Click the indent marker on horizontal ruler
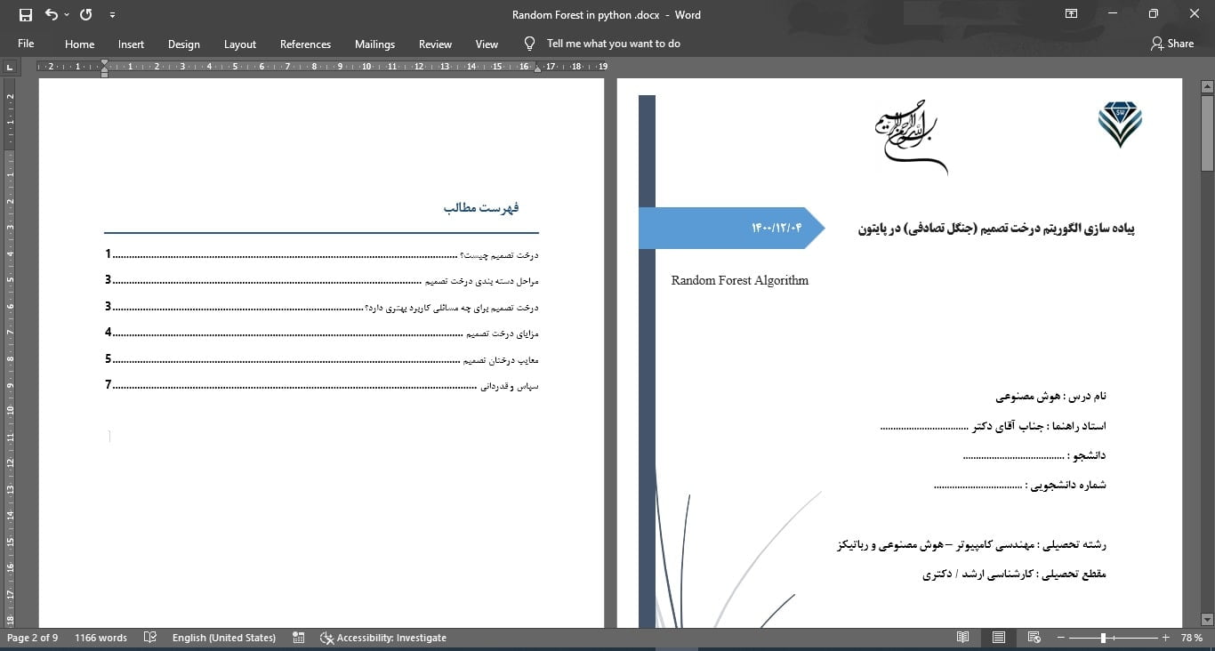 pyautogui.click(x=104, y=68)
